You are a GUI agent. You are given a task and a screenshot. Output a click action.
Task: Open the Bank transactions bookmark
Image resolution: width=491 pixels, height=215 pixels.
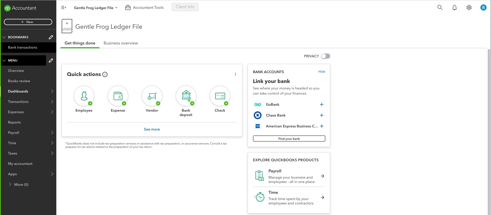28,47
